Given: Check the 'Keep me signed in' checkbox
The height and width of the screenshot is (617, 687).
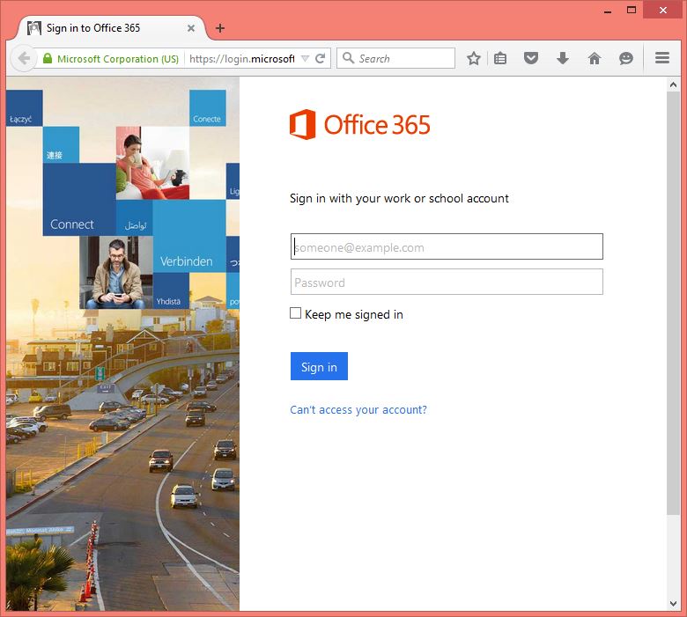Looking at the screenshot, I should pyautogui.click(x=295, y=313).
